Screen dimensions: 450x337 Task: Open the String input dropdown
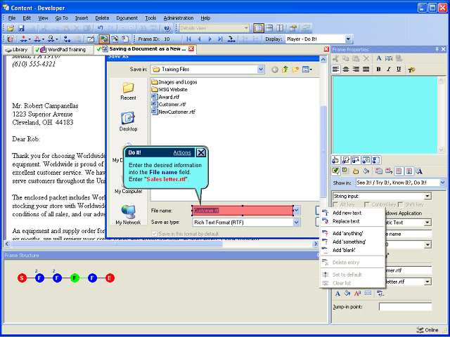pos(427,197)
